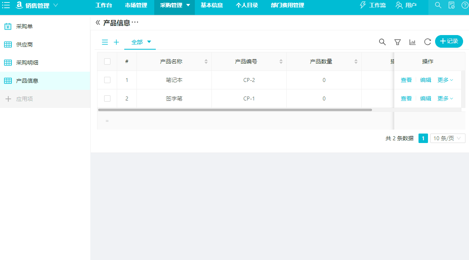The height and width of the screenshot is (260, 469).
Task: Click the +记录 button to add a record
Action: [x=449, y=41]
